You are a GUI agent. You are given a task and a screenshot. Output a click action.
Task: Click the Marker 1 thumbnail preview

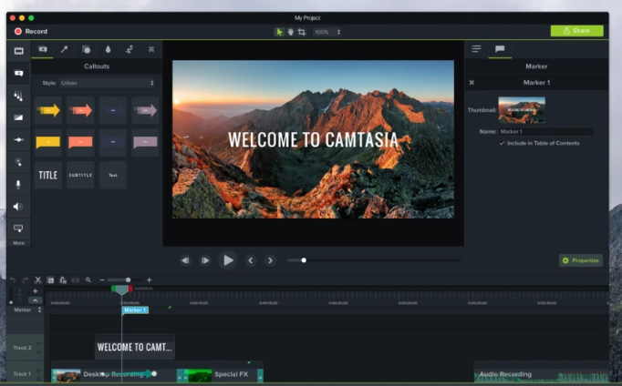point(522,109)
